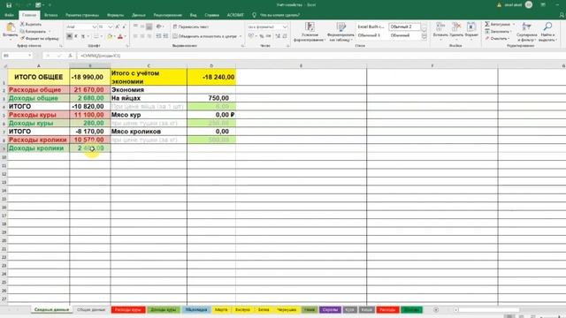566x318 pixels.
Task: Toggle top vertical alignment
Action: 135,26
